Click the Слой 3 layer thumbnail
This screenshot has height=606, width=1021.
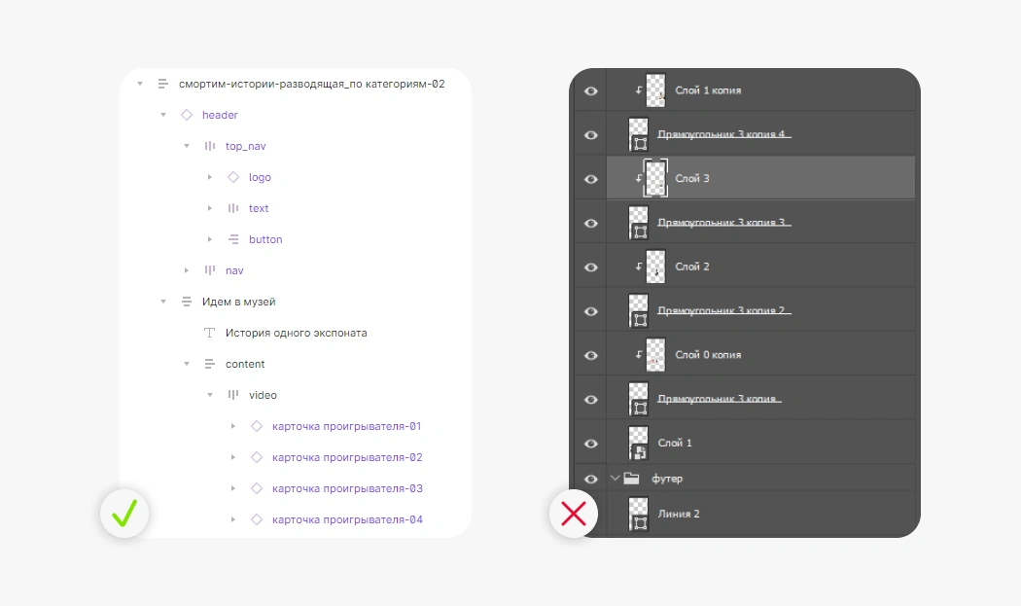tap(655, 178)
